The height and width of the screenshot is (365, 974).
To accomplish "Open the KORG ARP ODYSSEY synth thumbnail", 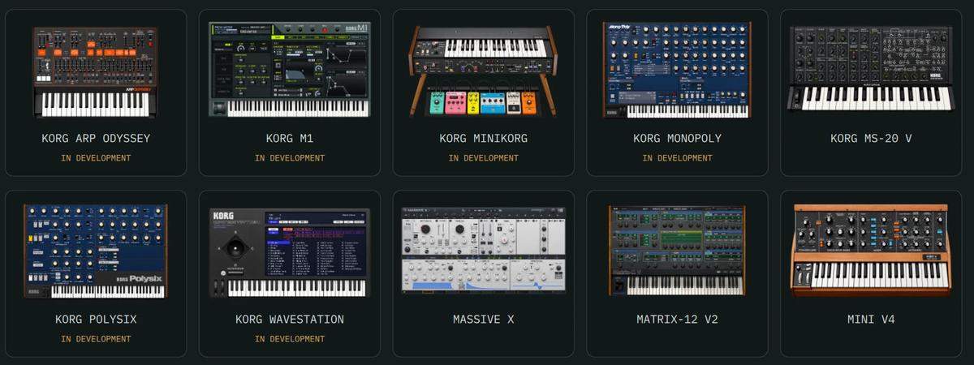I will [x=96, y=72].
